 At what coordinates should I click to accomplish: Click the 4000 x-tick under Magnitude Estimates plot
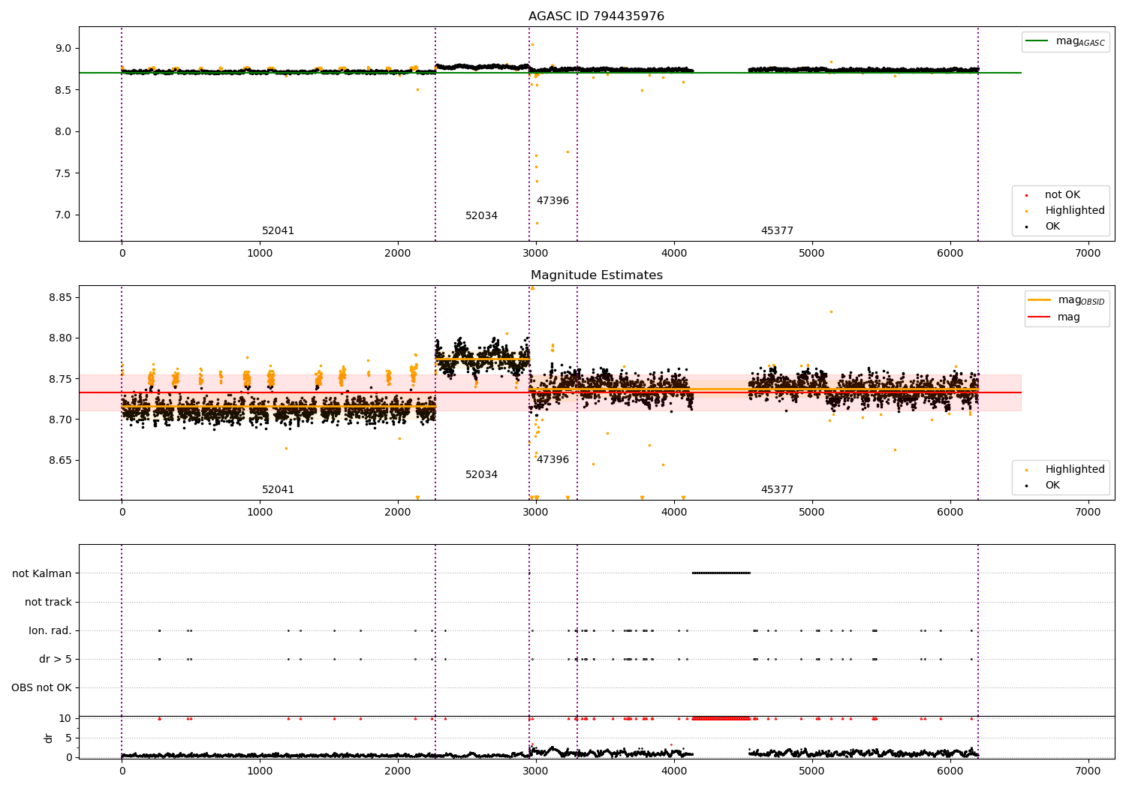coord(674,513)
